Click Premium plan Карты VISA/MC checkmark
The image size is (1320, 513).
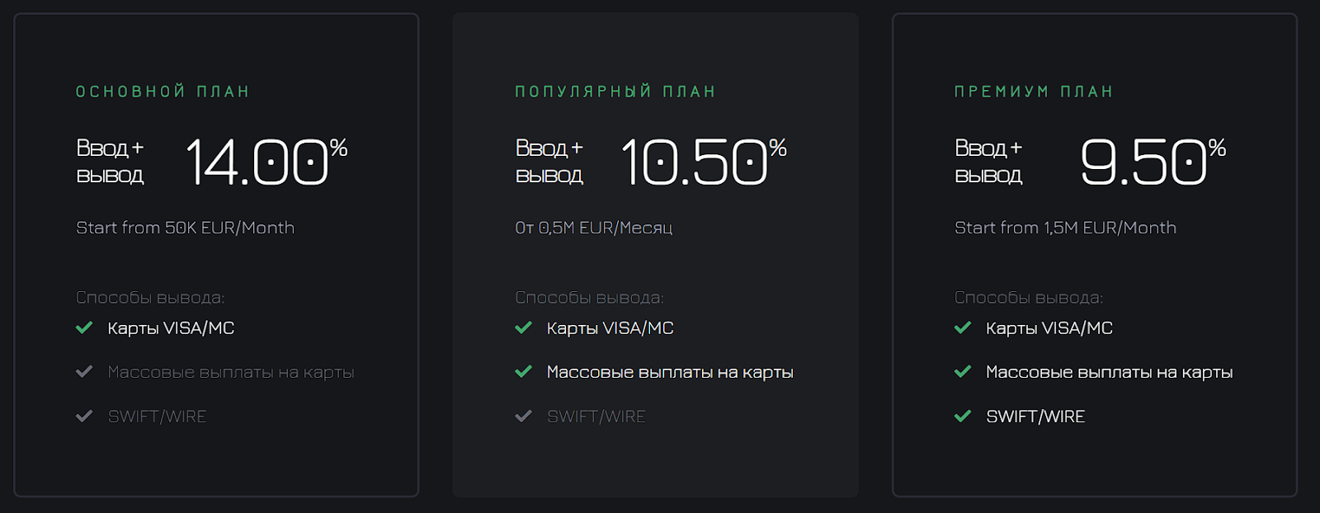click(x=962, y=328)
